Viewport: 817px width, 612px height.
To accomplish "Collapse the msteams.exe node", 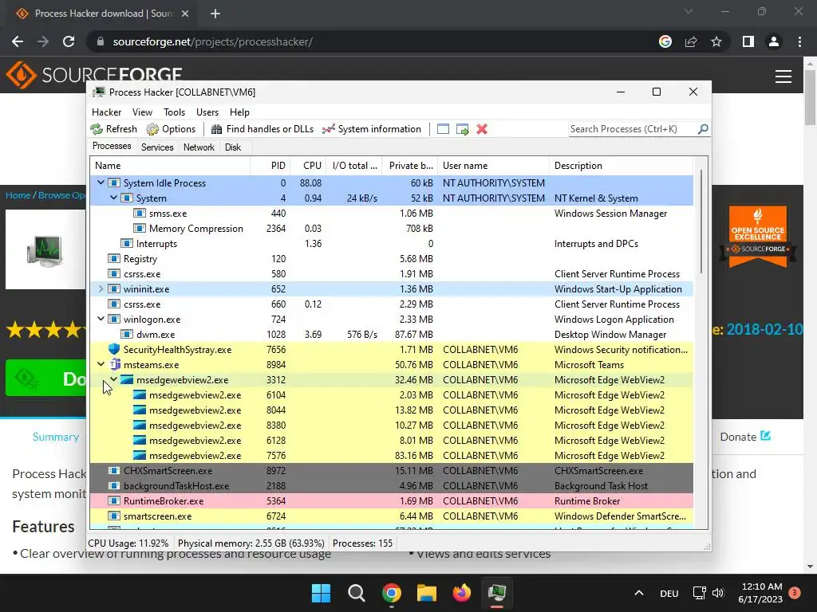I will [x=101, y=364].
